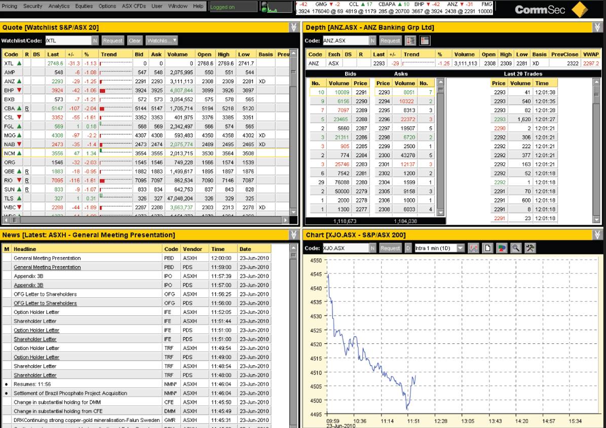The height and width of the screenshot is (428, 606).
Task: Open the Pricing menu
Action: pos(9,6)
